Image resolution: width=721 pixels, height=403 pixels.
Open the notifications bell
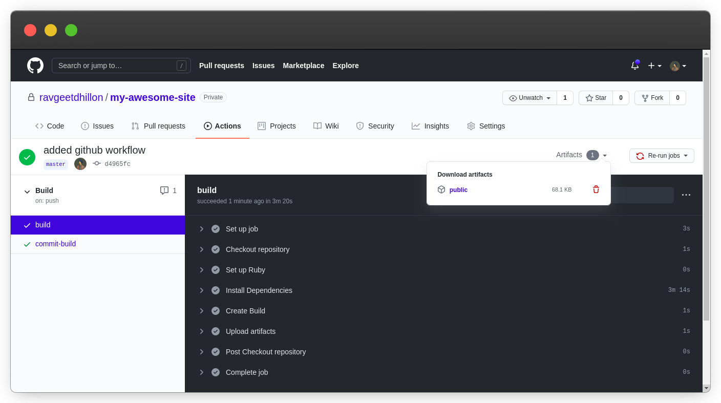coord(634,66)
